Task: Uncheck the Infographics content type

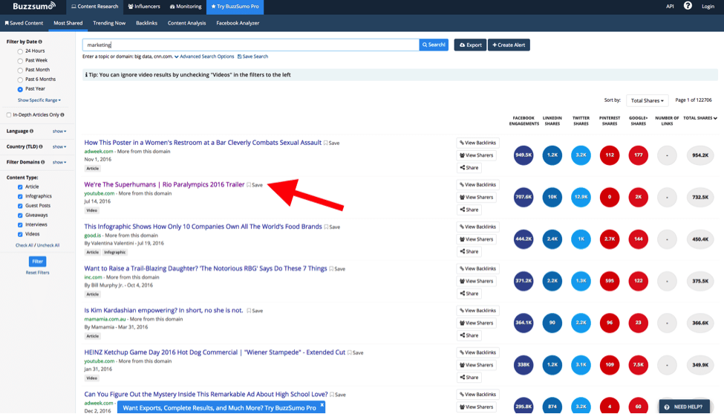Action: pos(20,196)
